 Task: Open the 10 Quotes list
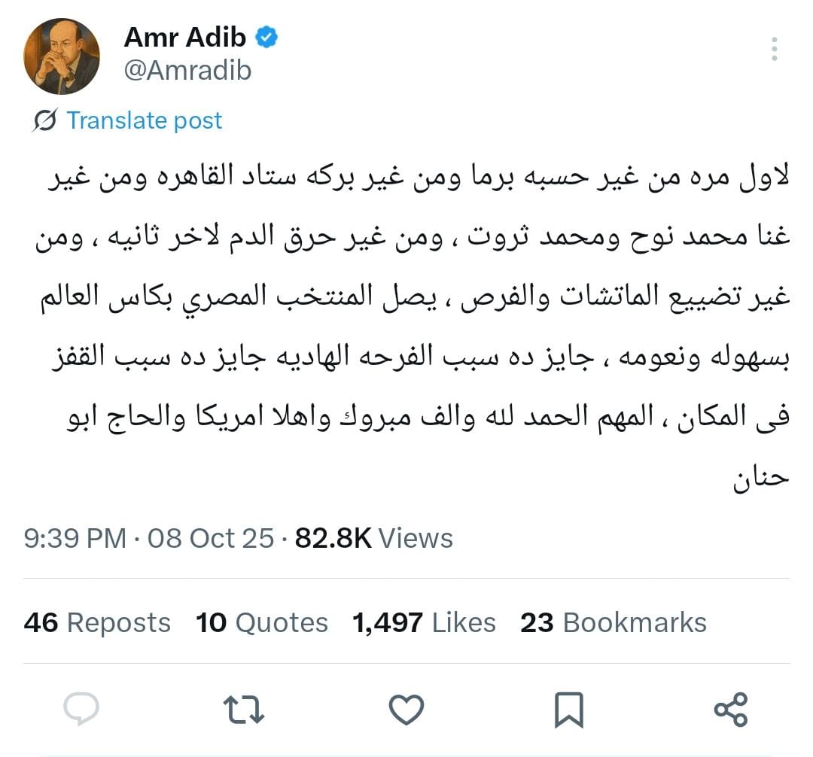click(262, 622)
